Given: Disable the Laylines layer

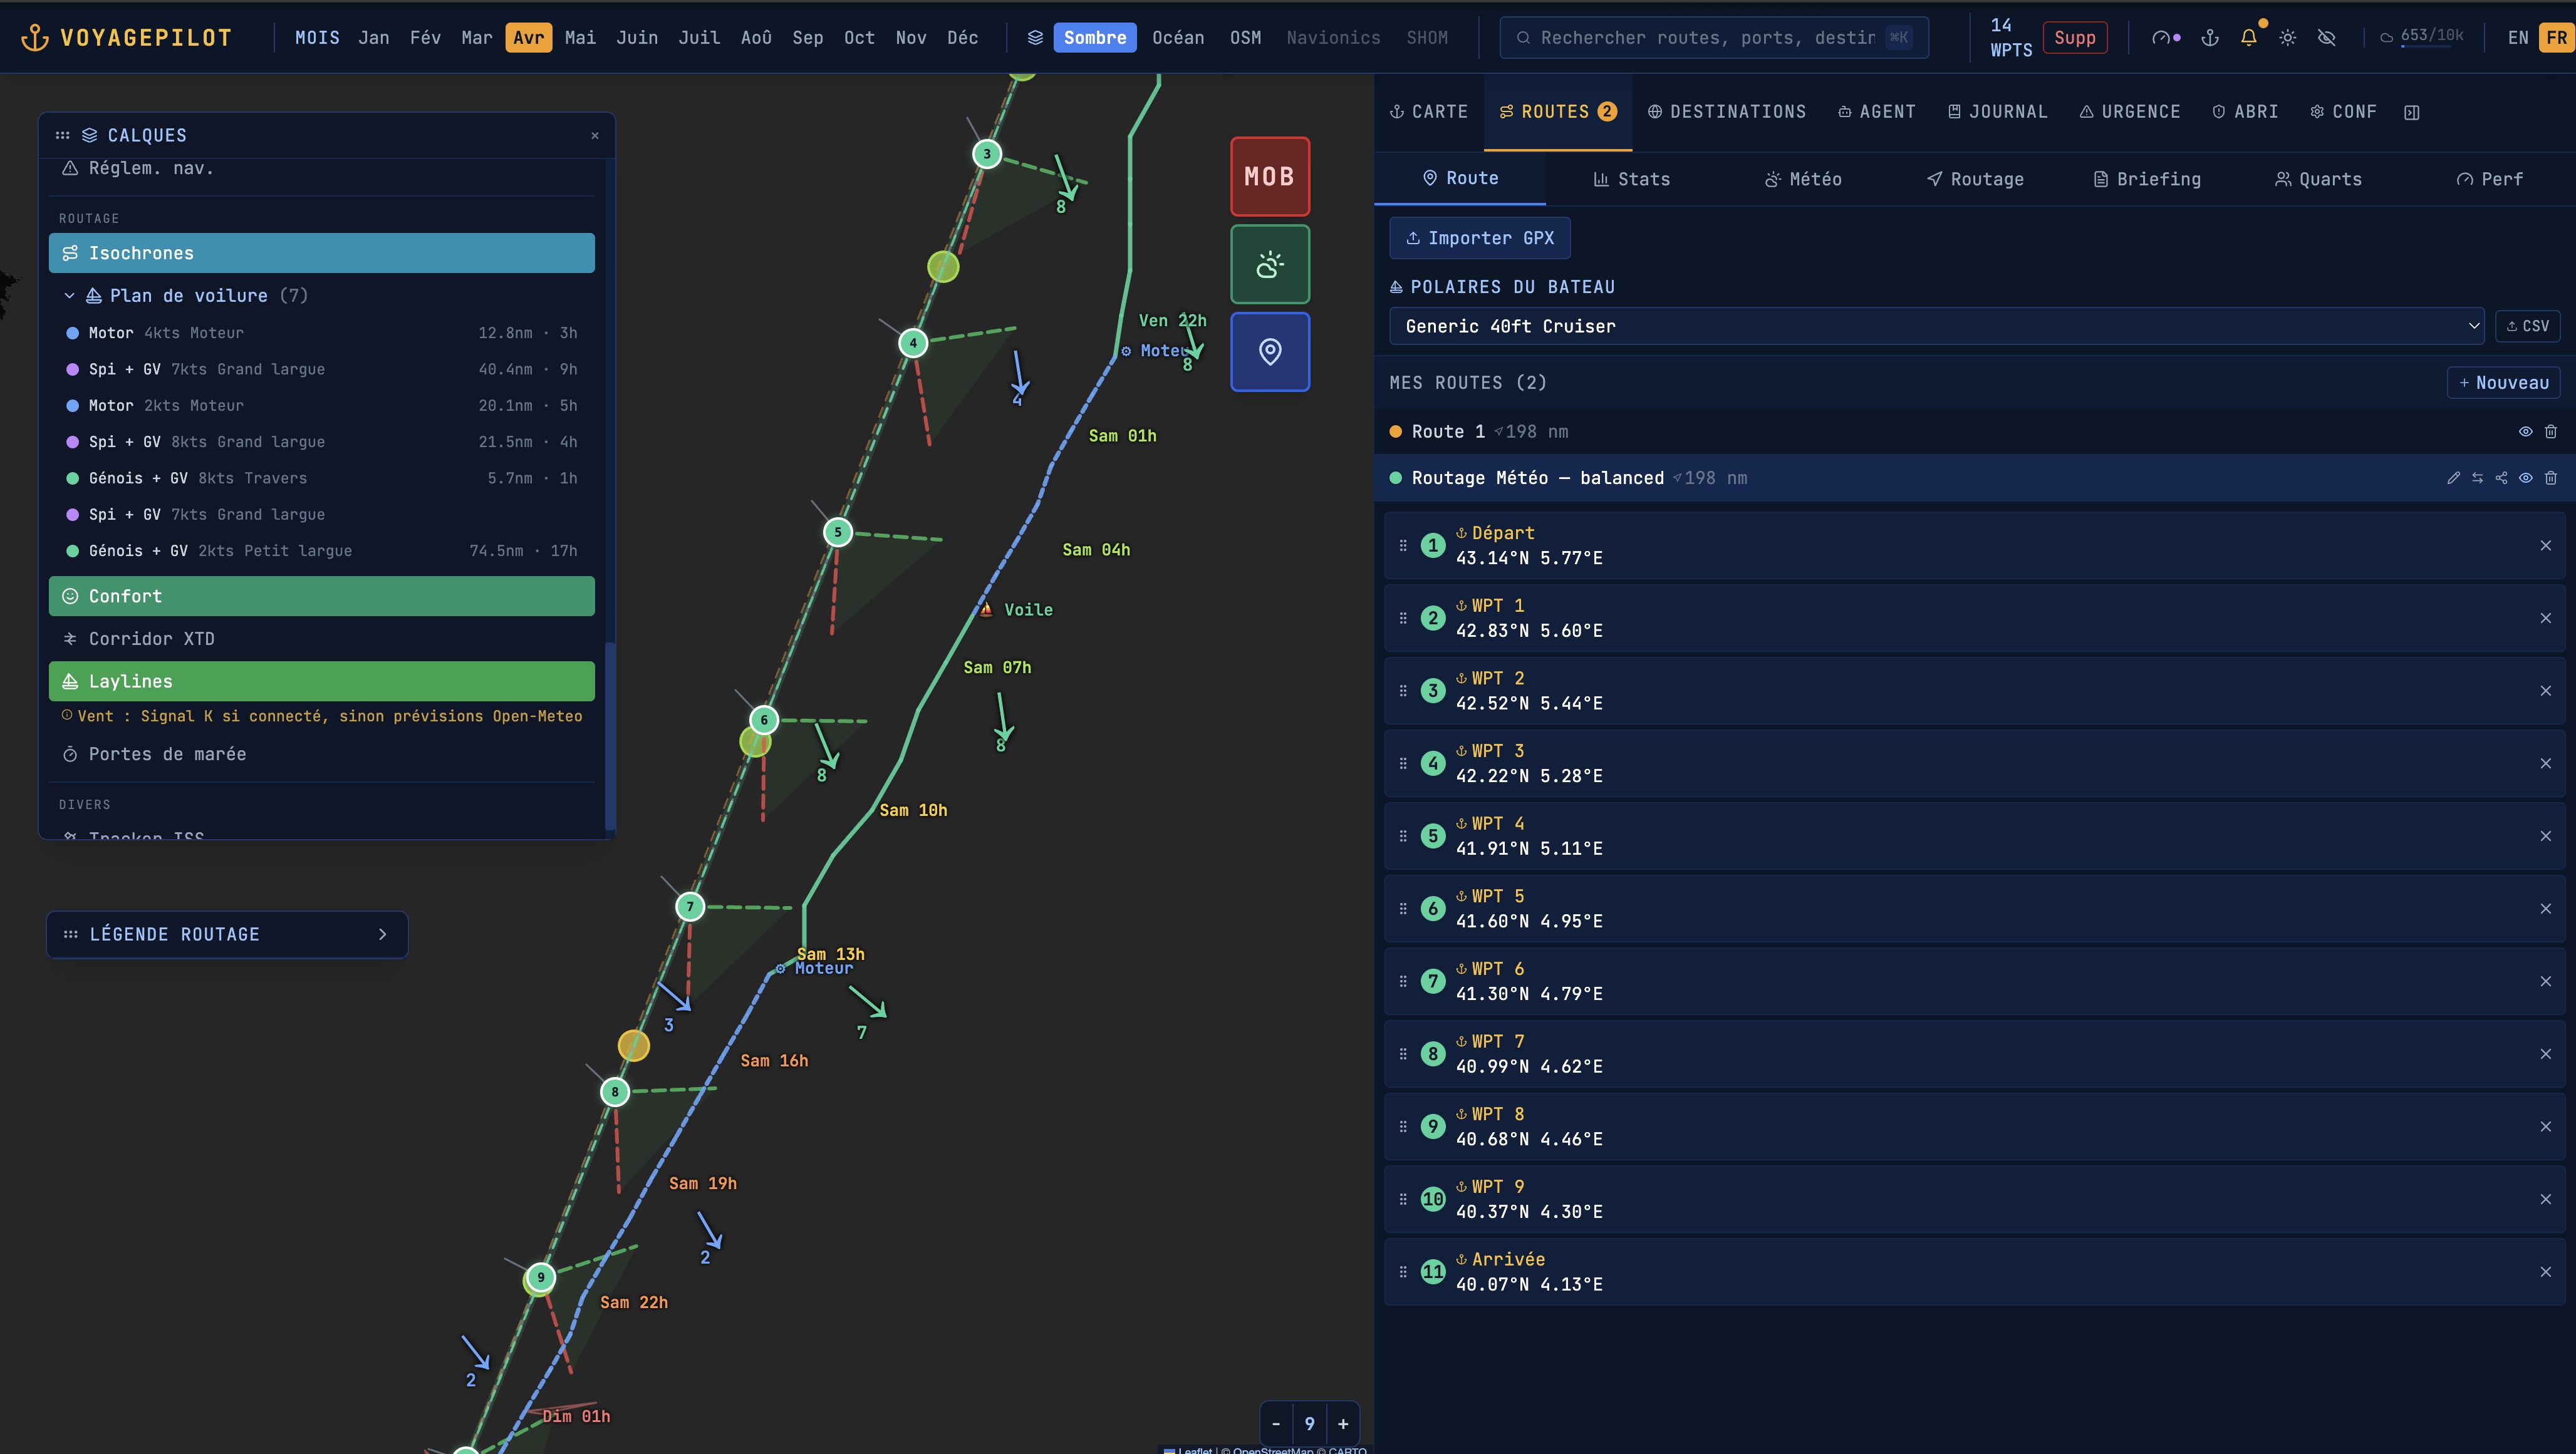Looking at the screenshot, I should click(321, 681).
